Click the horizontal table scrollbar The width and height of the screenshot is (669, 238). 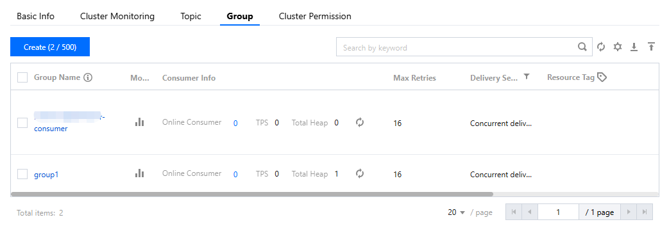tap(251, 194)
